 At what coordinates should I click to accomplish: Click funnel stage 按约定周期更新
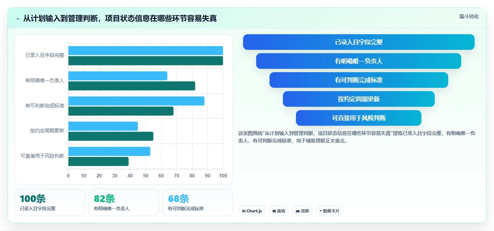coord(359,99)
